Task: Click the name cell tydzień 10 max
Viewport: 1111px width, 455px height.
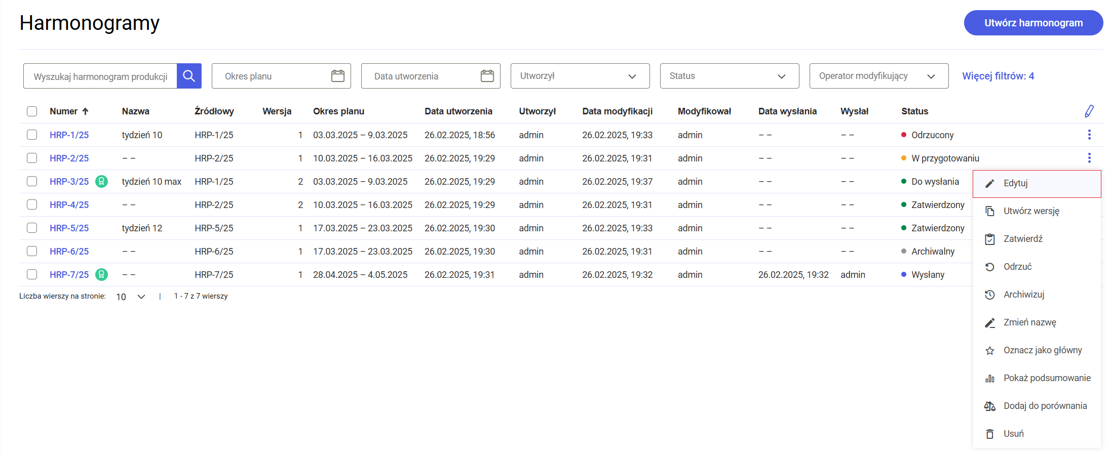Action: (x=151, y=182)
